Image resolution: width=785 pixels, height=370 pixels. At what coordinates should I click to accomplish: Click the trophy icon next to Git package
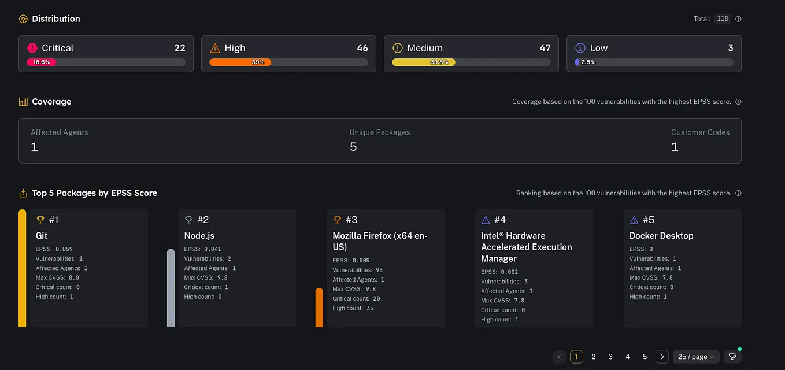[x=40, y=220]
